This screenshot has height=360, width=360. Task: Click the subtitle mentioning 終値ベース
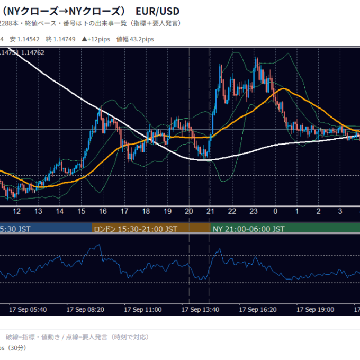pyautogui.click(x=91, y=23)
